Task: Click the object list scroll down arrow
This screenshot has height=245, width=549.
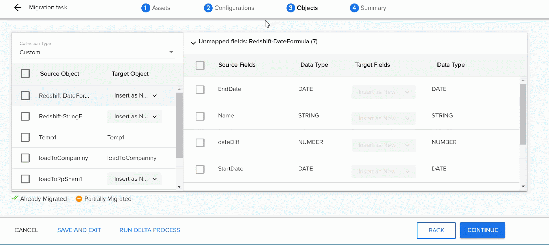Action: point(179,187)
